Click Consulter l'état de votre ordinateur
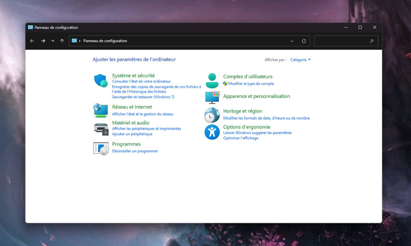Viewport: 411px width, 246px height. [x=141, y=82]
